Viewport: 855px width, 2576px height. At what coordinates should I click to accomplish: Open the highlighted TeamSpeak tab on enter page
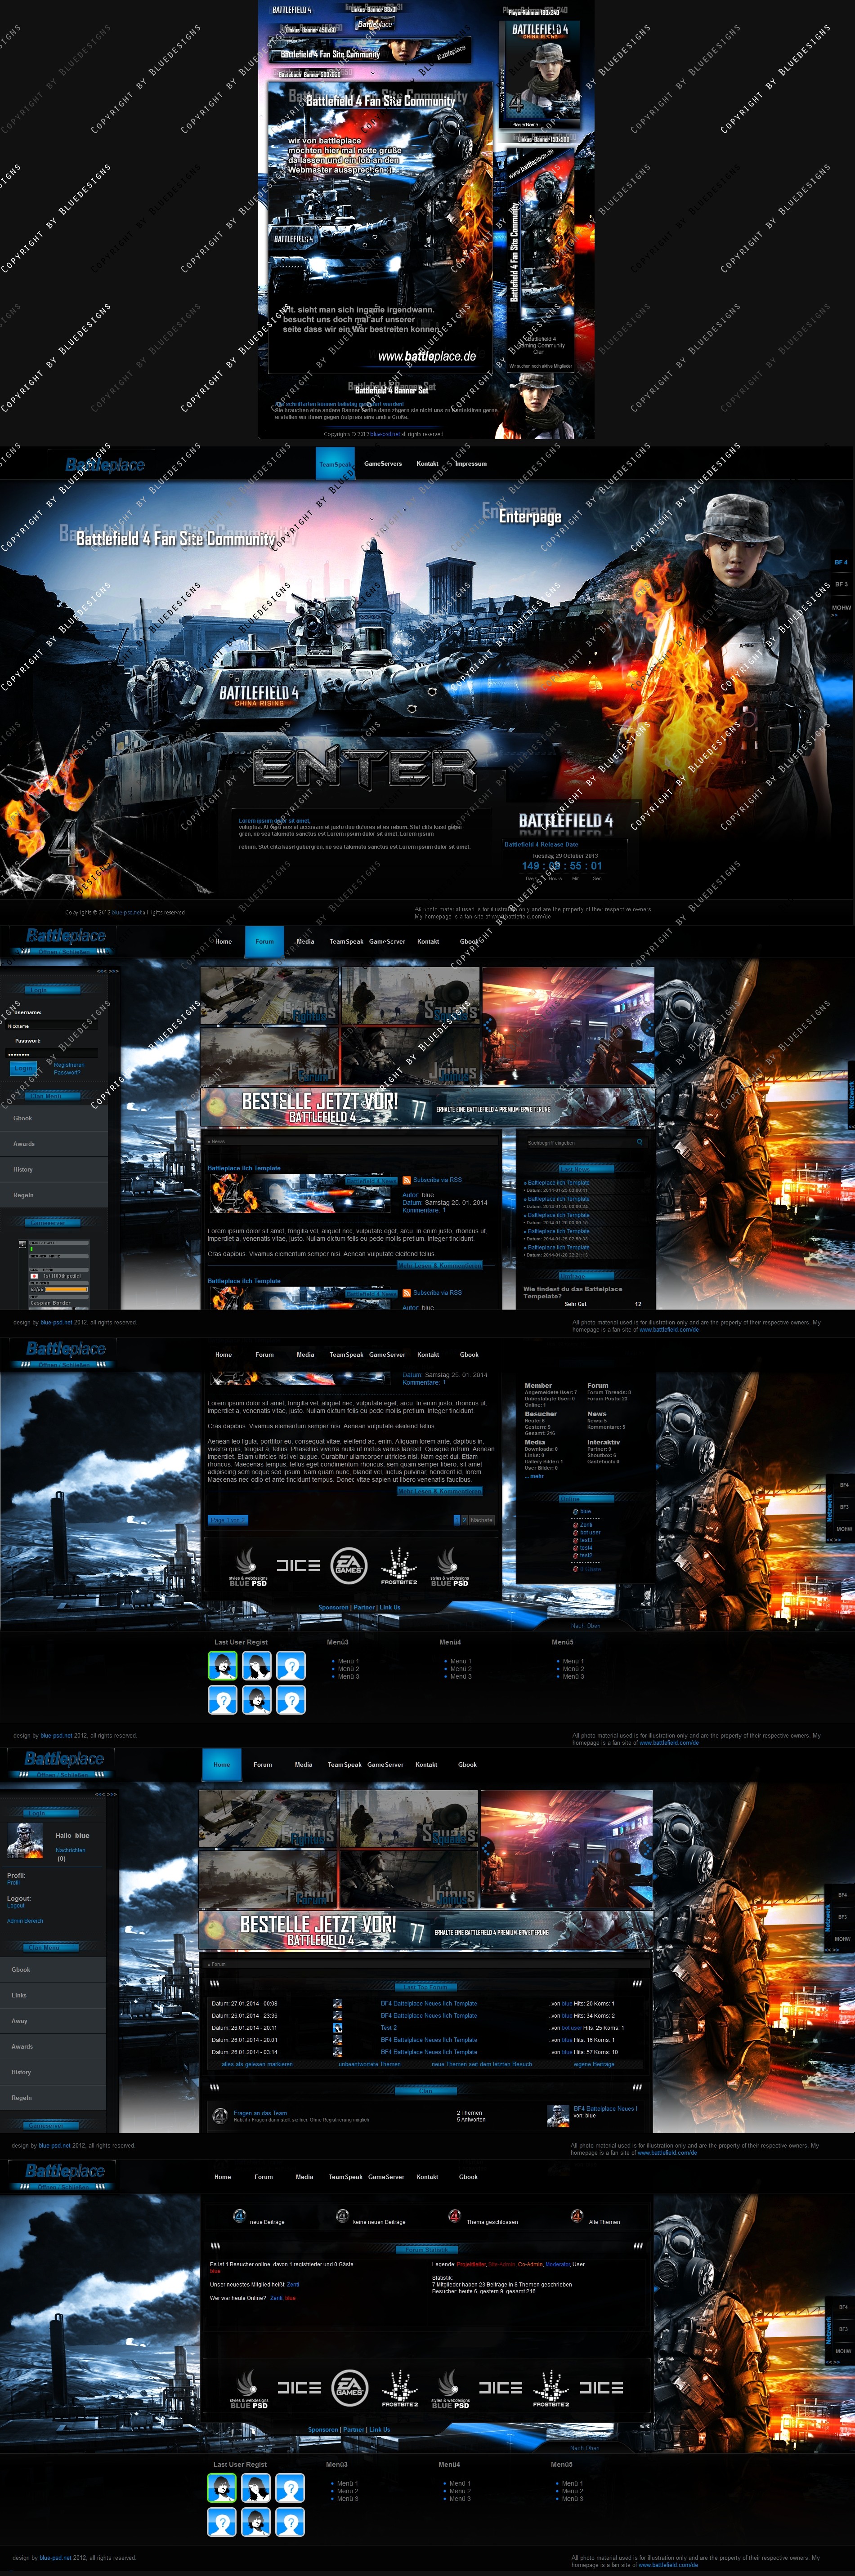click(x=335, y=464)
